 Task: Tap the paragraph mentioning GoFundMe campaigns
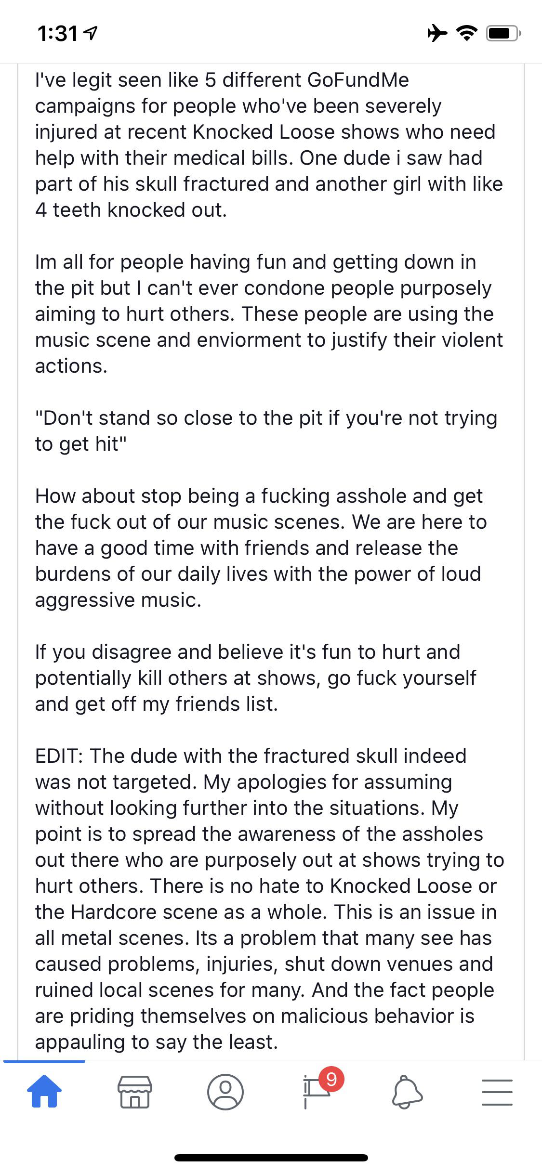[x=270, y=145]
